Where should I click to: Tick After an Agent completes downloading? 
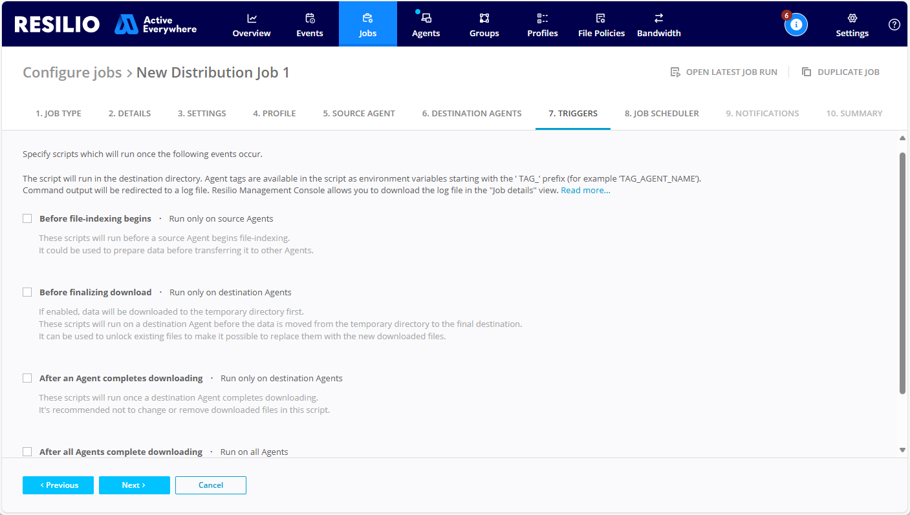pos(27,378)
